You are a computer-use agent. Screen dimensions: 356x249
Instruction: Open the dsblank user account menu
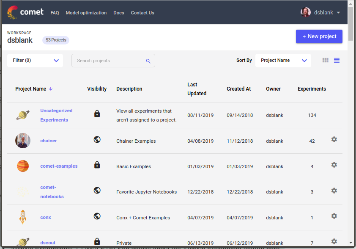click(x=320, y=13)
